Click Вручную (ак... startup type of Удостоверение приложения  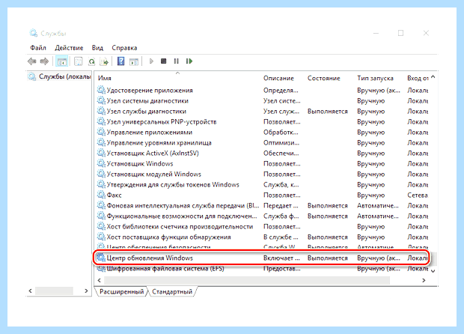(379, 91)
